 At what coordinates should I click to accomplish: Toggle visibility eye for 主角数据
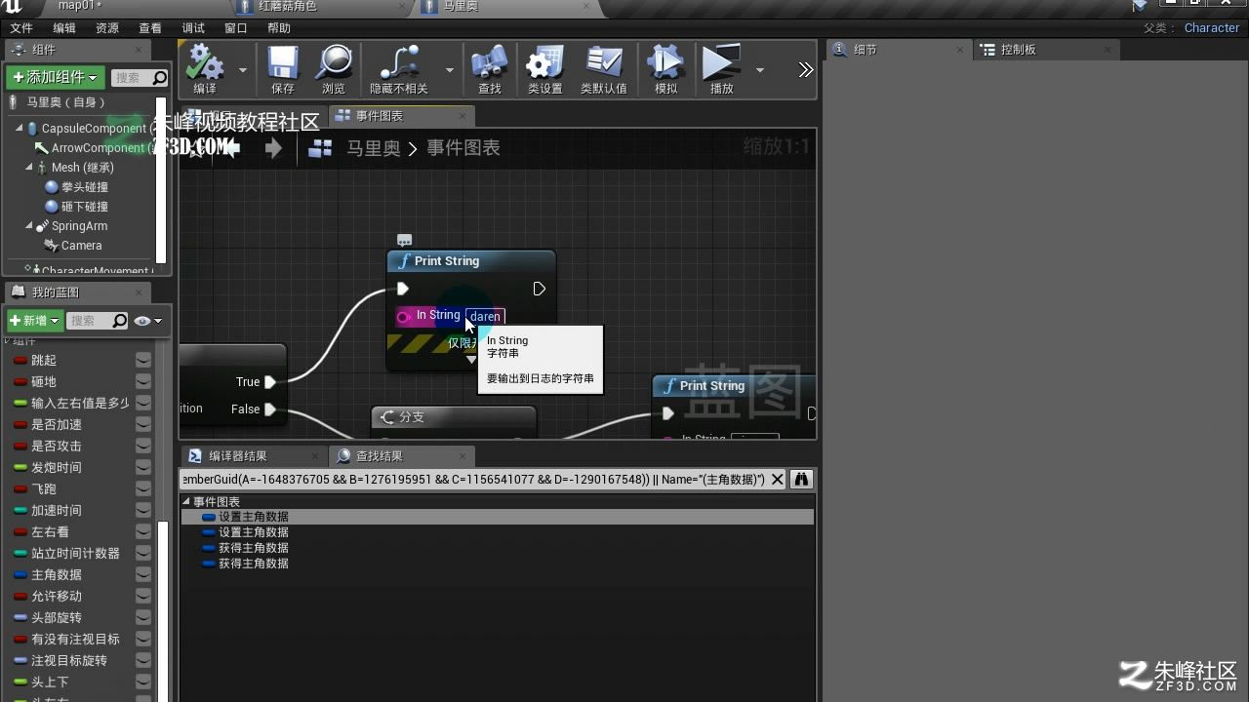(x=143, y=575)
